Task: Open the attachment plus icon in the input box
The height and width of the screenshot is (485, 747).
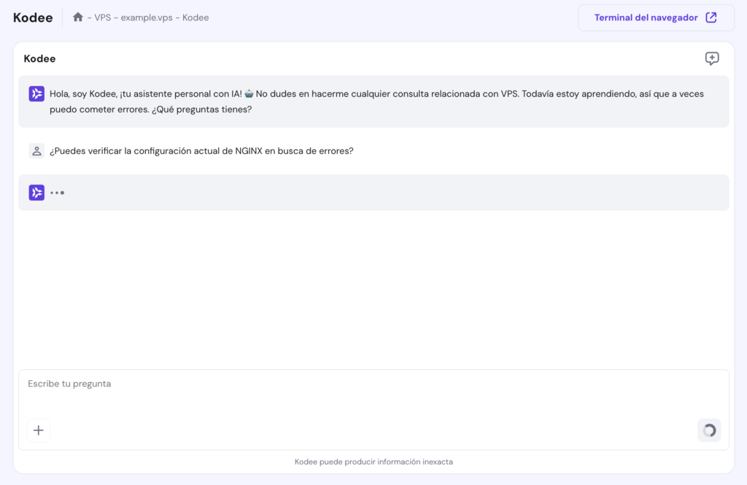Action: [x=38, y=430]
